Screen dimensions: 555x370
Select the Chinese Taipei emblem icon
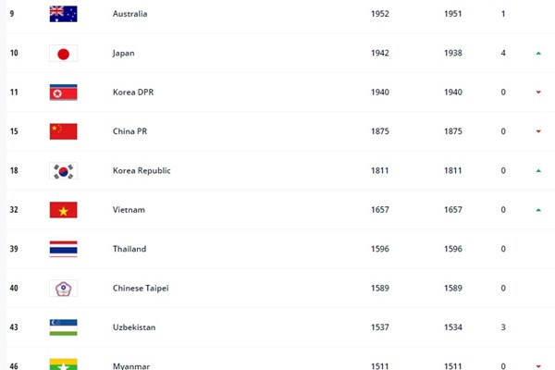63,289
